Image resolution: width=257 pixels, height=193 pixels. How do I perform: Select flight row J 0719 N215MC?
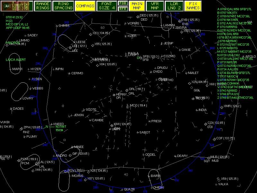tap(227, 41)
